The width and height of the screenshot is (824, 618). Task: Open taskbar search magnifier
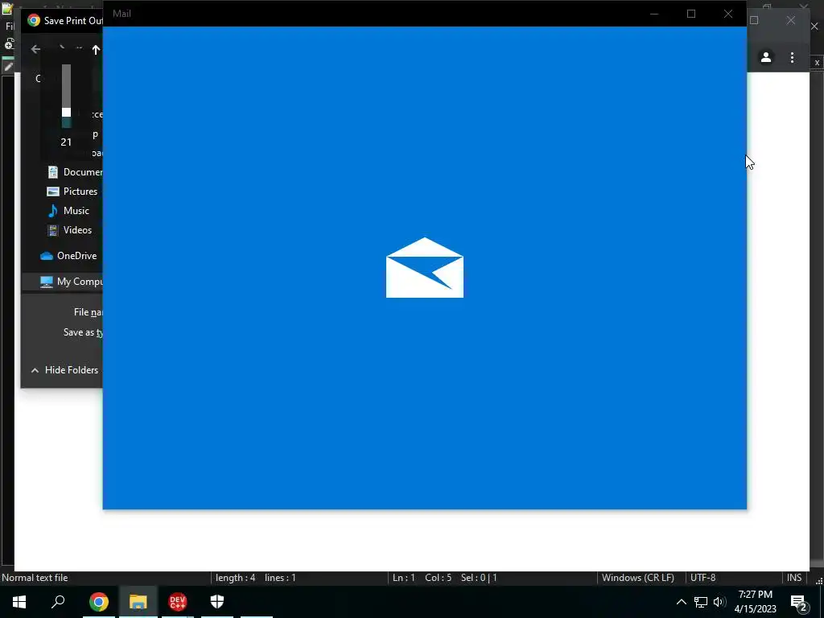pyautogui.click(x=58, y=601)
